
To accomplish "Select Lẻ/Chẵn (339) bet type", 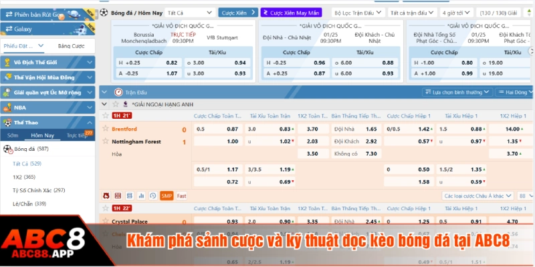I will (29, 204).
